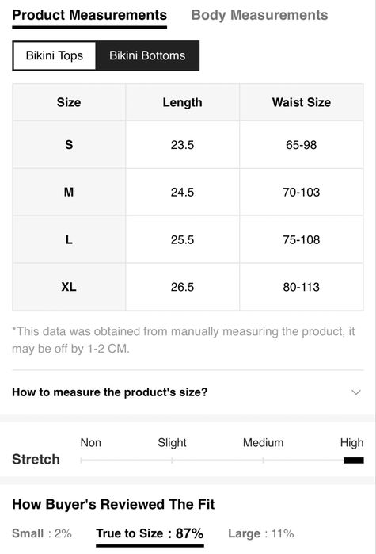This screenshot has height=554, width=376.
Task: Click the Slight stretch label
Action: click(172, 443)
